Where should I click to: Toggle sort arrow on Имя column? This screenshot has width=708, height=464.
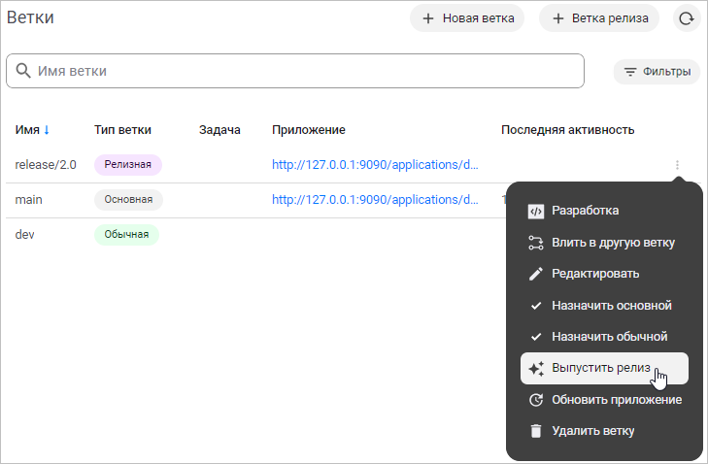tap(47, 130)
